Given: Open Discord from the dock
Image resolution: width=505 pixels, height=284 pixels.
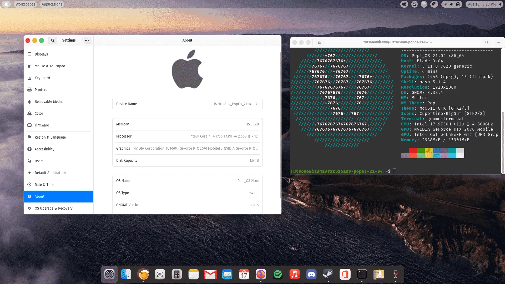Looking at the screenshot, I should [x=311, y=275].
